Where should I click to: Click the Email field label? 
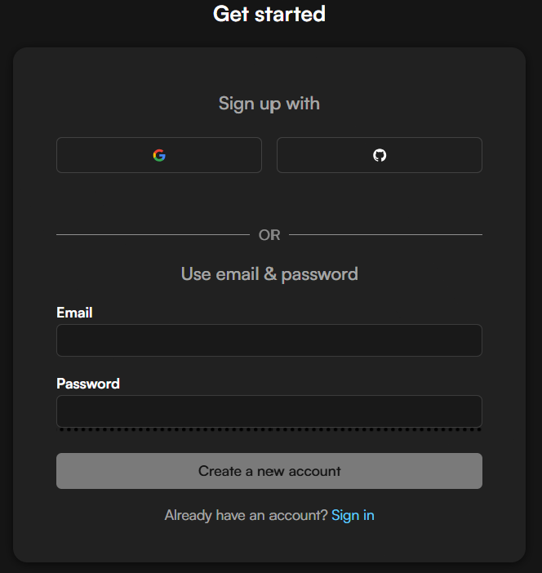(74, 313)
